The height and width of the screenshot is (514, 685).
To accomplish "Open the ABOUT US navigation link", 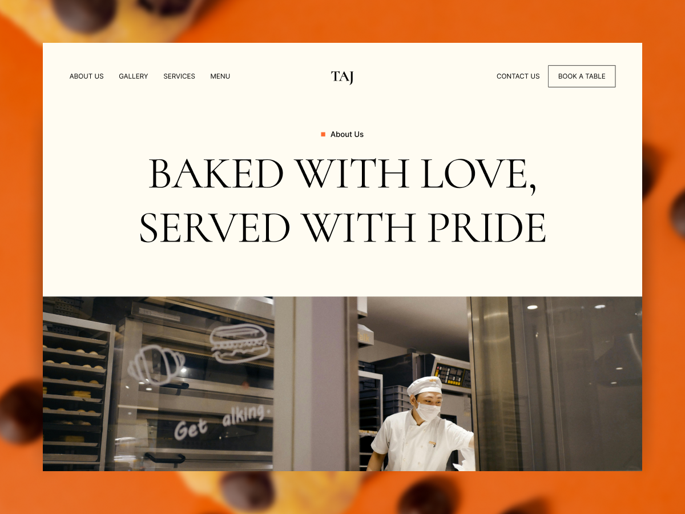I will (x=87, y=76).
